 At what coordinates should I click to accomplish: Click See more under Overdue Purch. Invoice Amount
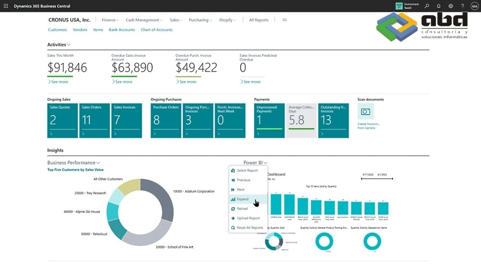(187, 82)
